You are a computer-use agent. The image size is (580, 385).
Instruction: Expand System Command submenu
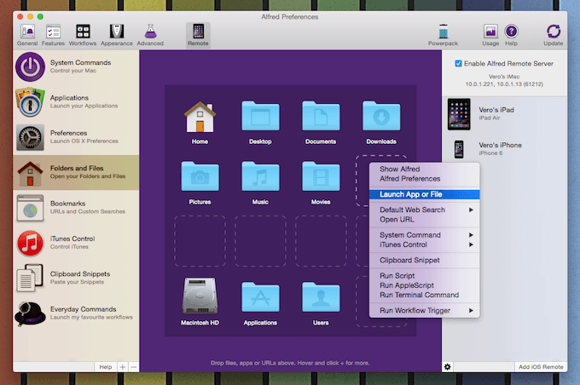pyautogui.click(x=424, y=235)
